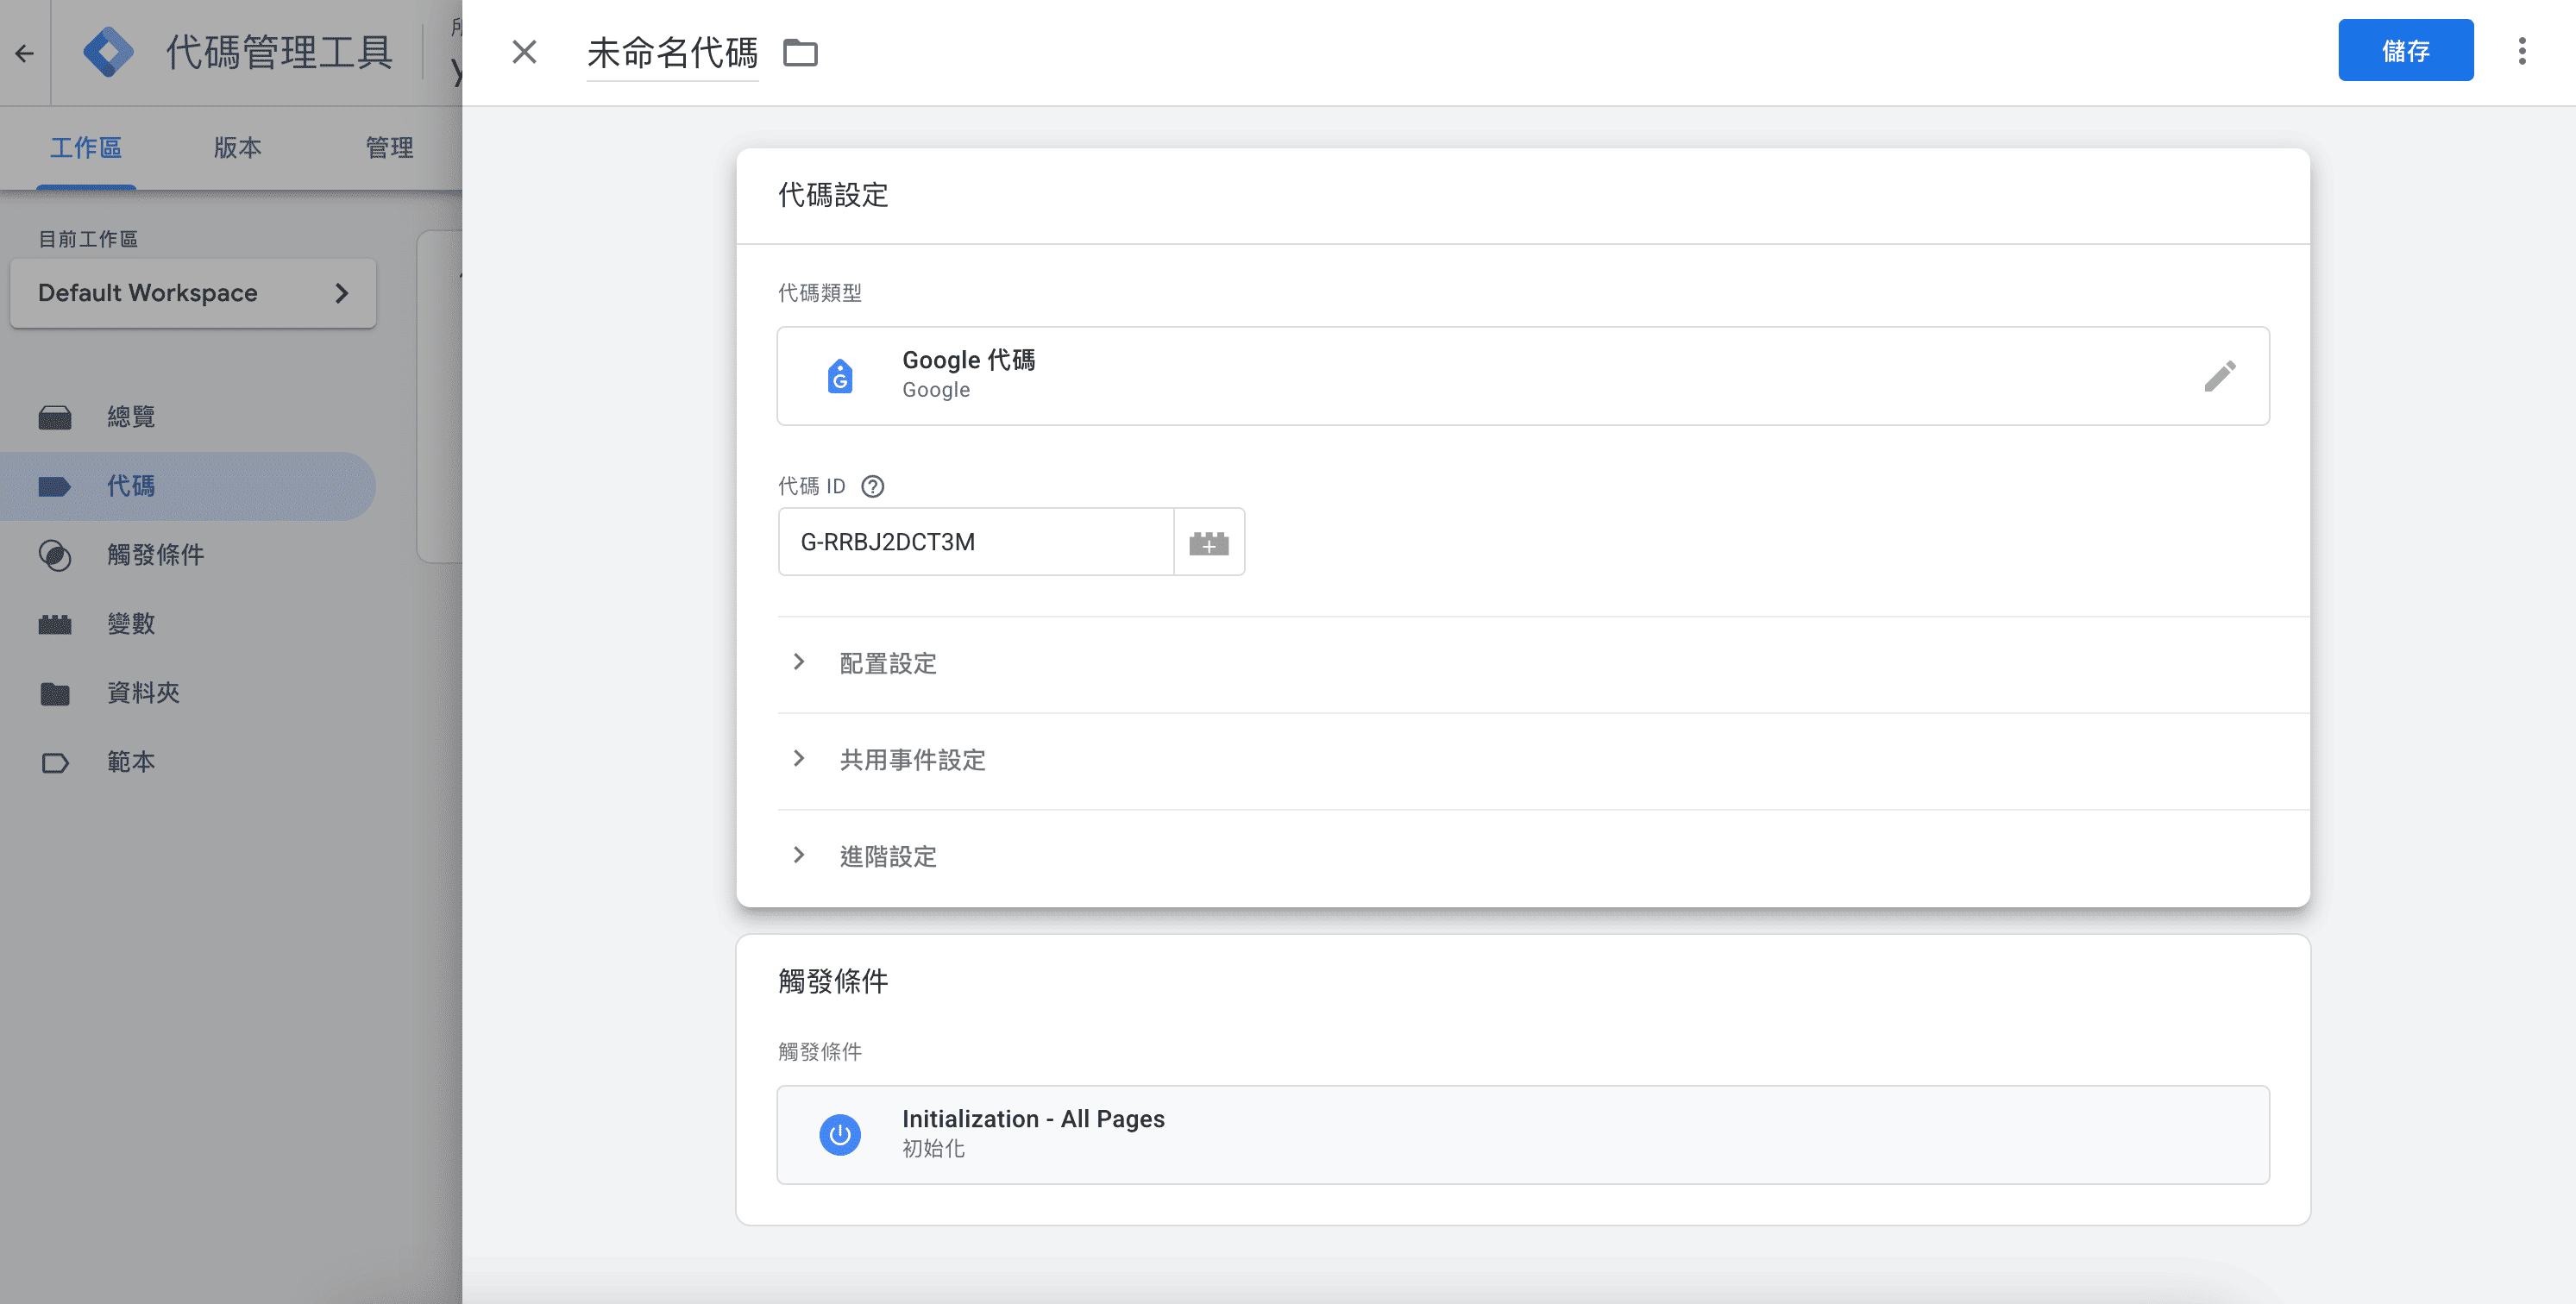Open the three-dot more options menu
The width and height of the screenshot is (2576, 1304).
click(2521, 51)
